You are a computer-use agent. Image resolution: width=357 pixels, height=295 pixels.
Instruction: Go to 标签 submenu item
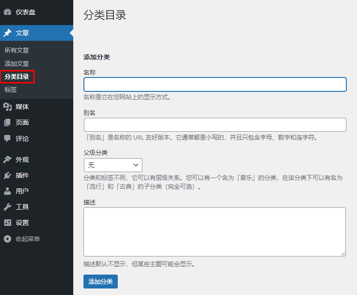pyautogui.click(x=11, y=90)
